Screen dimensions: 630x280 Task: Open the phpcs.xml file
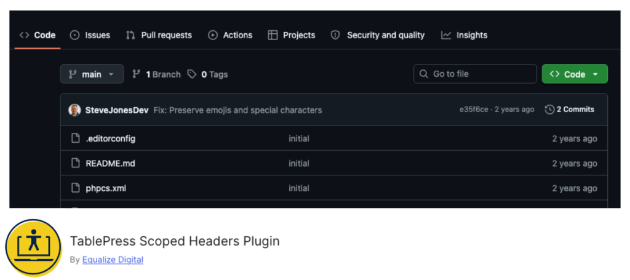(106, 188)
